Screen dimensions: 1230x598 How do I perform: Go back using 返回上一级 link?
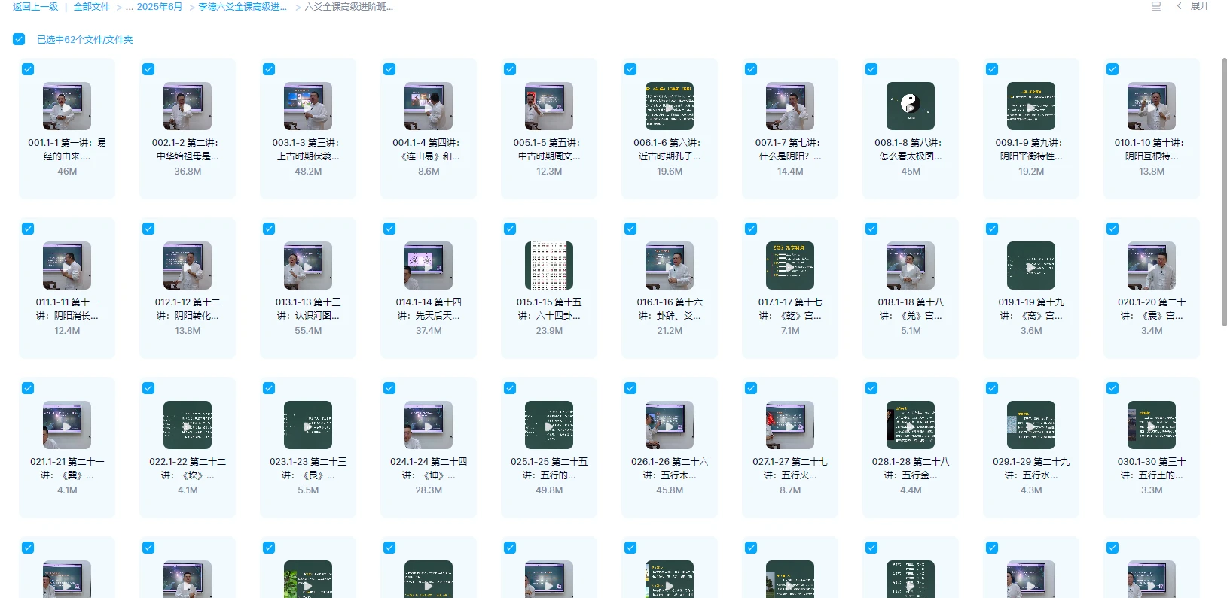35,7
